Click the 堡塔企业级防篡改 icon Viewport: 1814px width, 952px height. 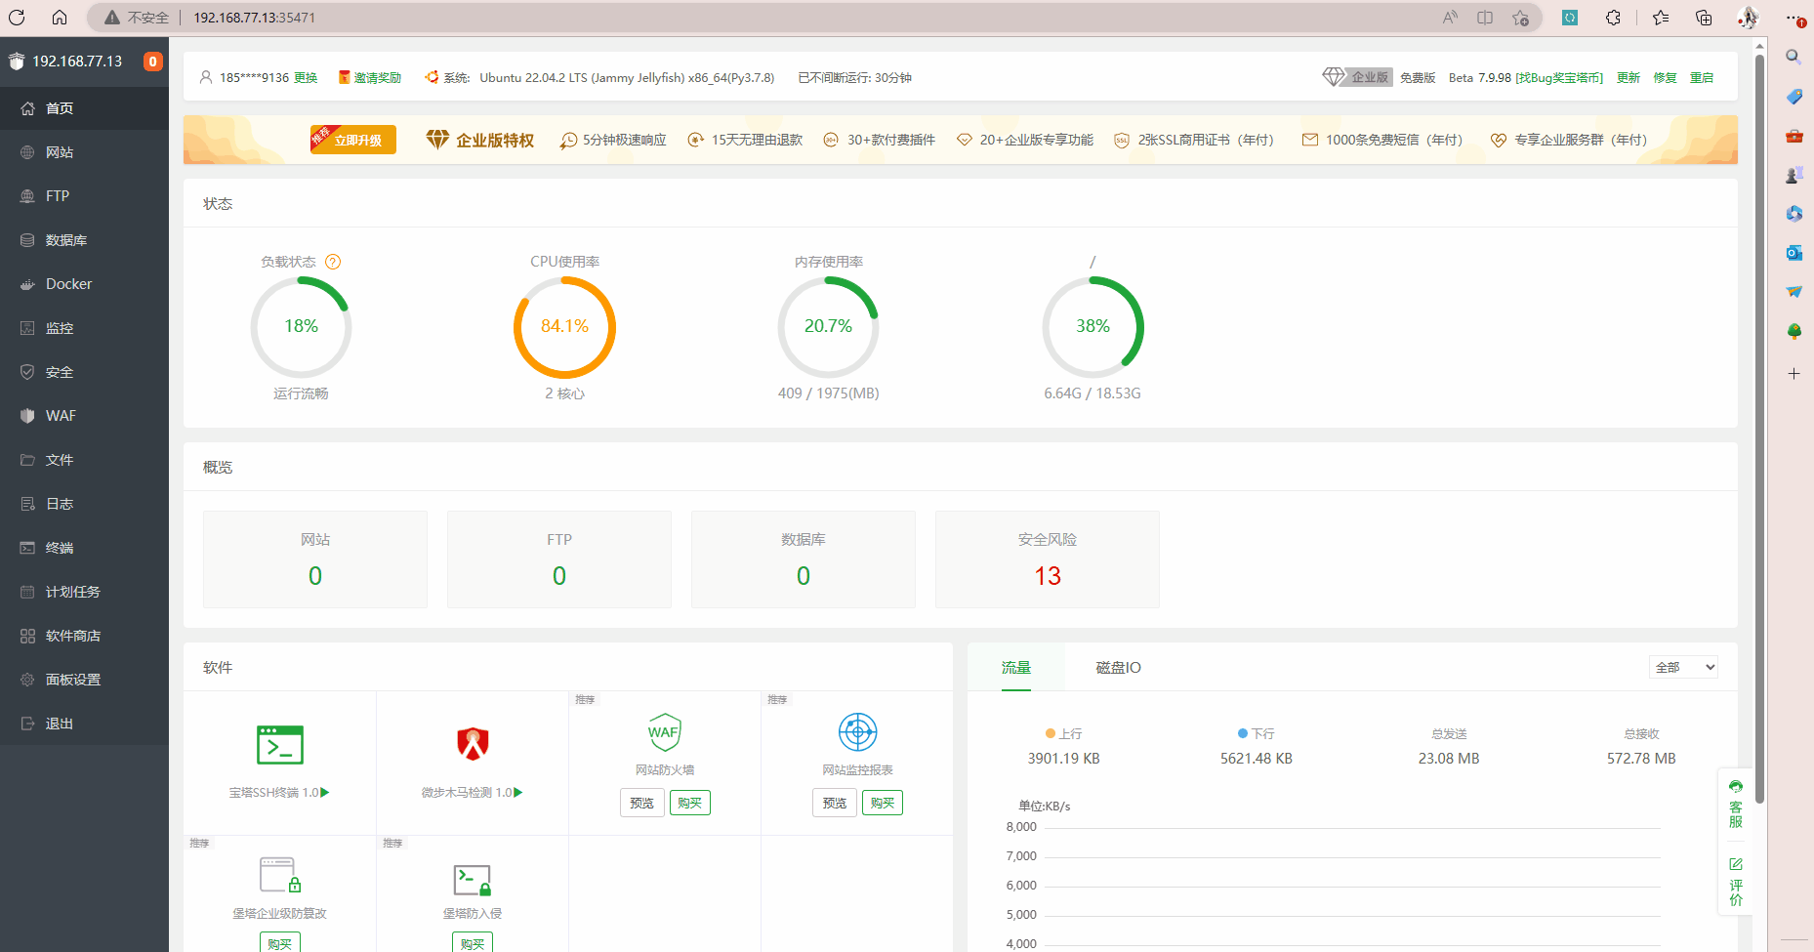[280, 876]
